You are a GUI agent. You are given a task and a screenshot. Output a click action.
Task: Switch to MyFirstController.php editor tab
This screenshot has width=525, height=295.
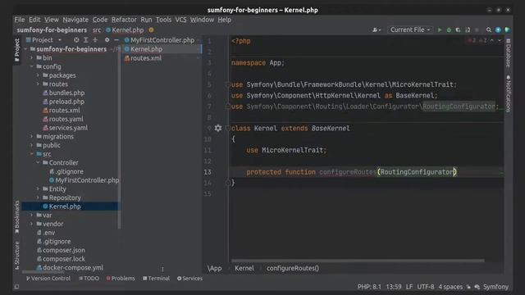pos(162,40)
